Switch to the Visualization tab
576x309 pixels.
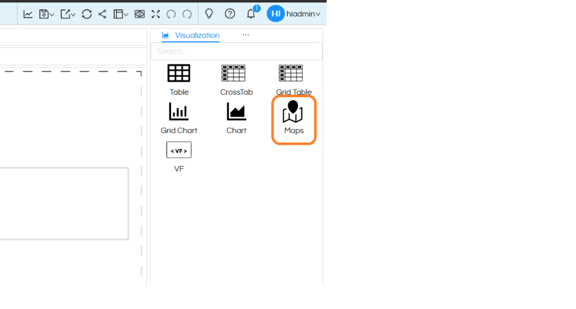click(x=190, y=35)
